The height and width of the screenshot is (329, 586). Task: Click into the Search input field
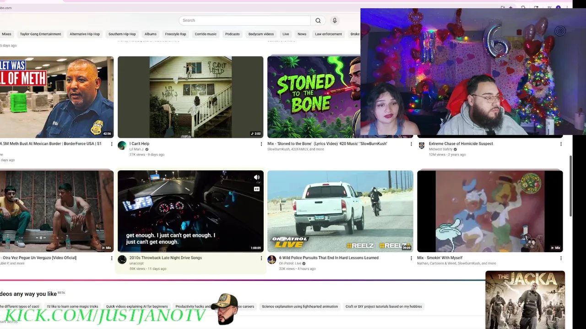[x=245, y=21]
